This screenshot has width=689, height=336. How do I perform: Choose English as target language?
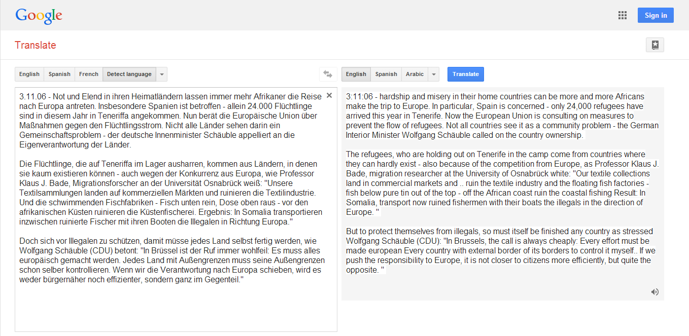(356, 74)
